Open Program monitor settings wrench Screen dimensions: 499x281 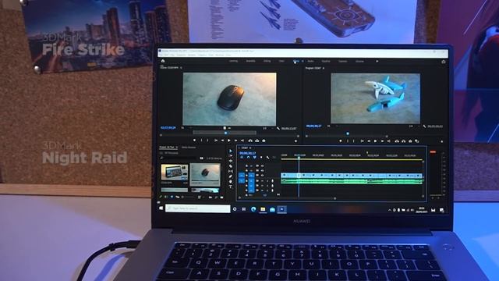424,126
